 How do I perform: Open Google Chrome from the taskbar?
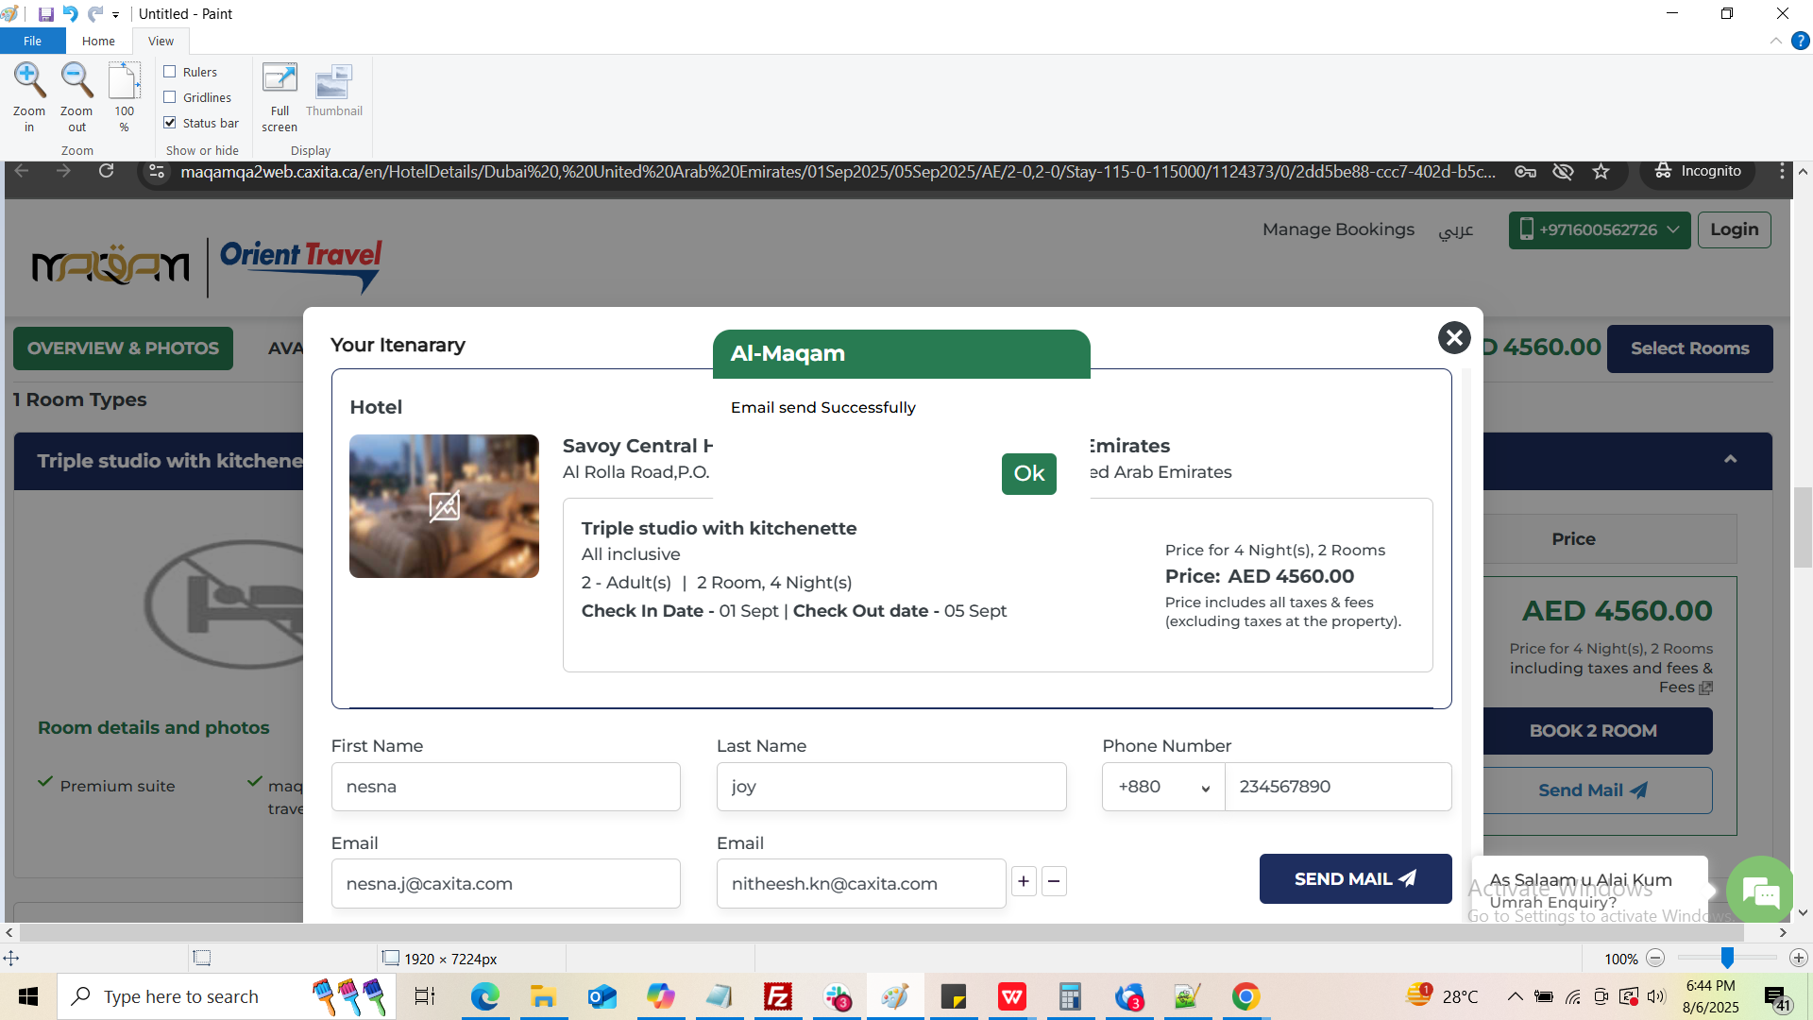(1245, 996)
